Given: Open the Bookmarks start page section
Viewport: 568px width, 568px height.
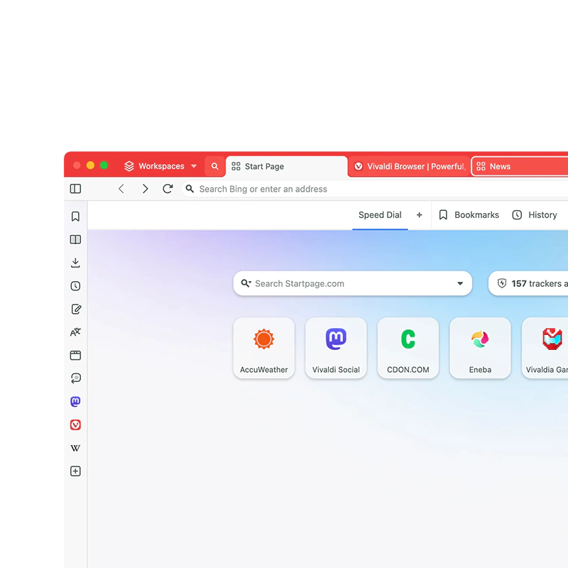Looking at the screenshot, I should click(469, 215).
